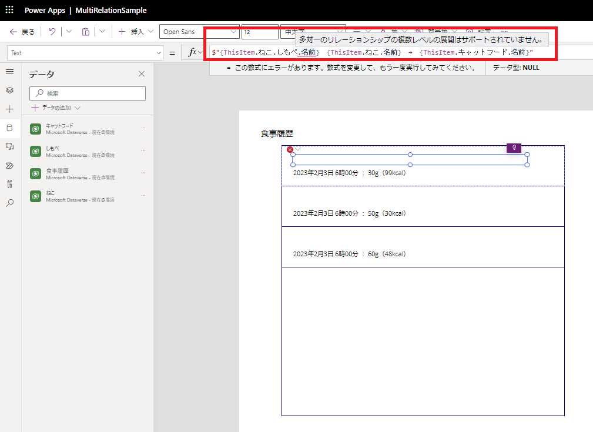Click the 検索 search field
Image resolution: width=593 pixels, height=432 pixels.
(x=88, y=93)
